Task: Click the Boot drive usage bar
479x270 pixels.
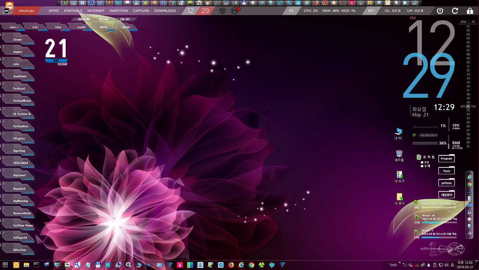Action: [439, 207]
